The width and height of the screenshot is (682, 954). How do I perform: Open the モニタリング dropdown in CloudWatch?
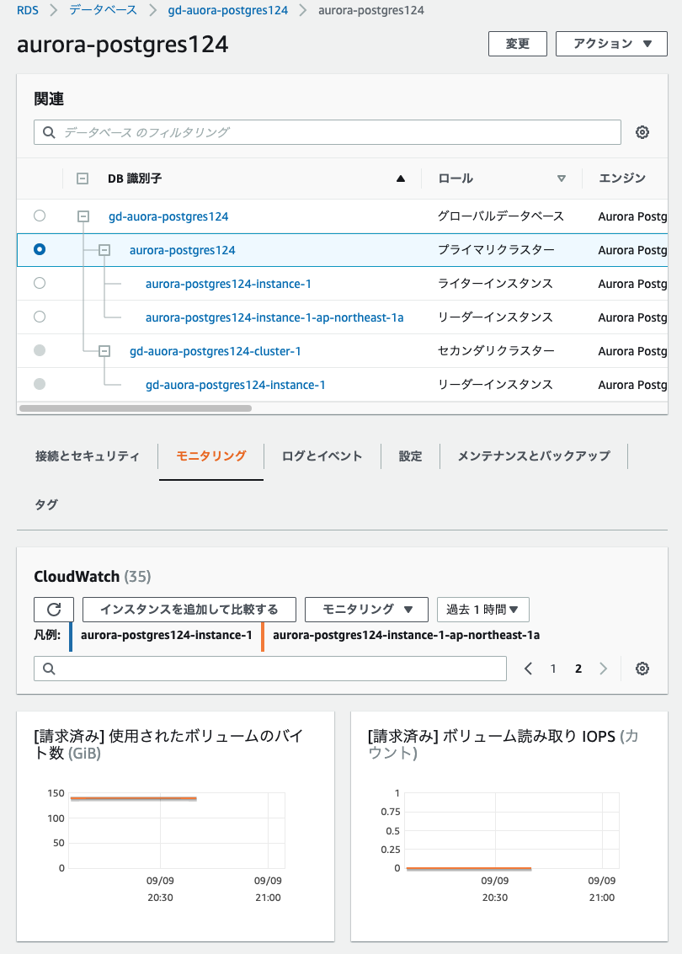pos(366,609)
